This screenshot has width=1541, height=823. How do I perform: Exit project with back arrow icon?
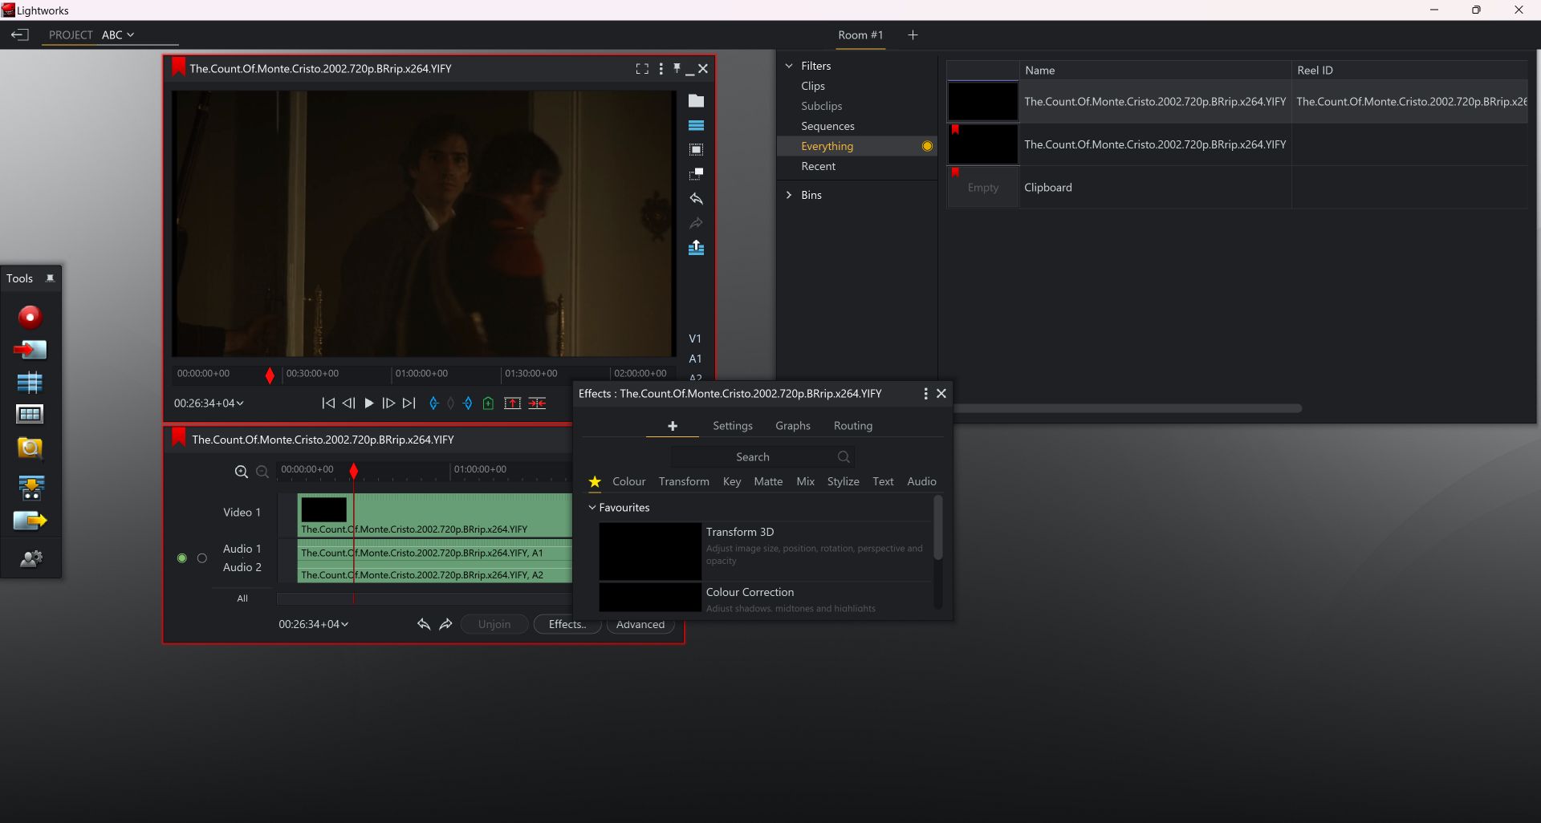(19, 35)
